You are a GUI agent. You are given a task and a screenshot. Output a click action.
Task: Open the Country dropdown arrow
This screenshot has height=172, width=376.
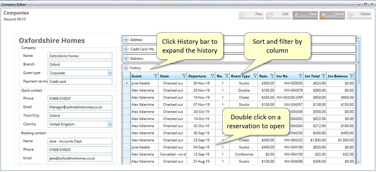[110, 124]
